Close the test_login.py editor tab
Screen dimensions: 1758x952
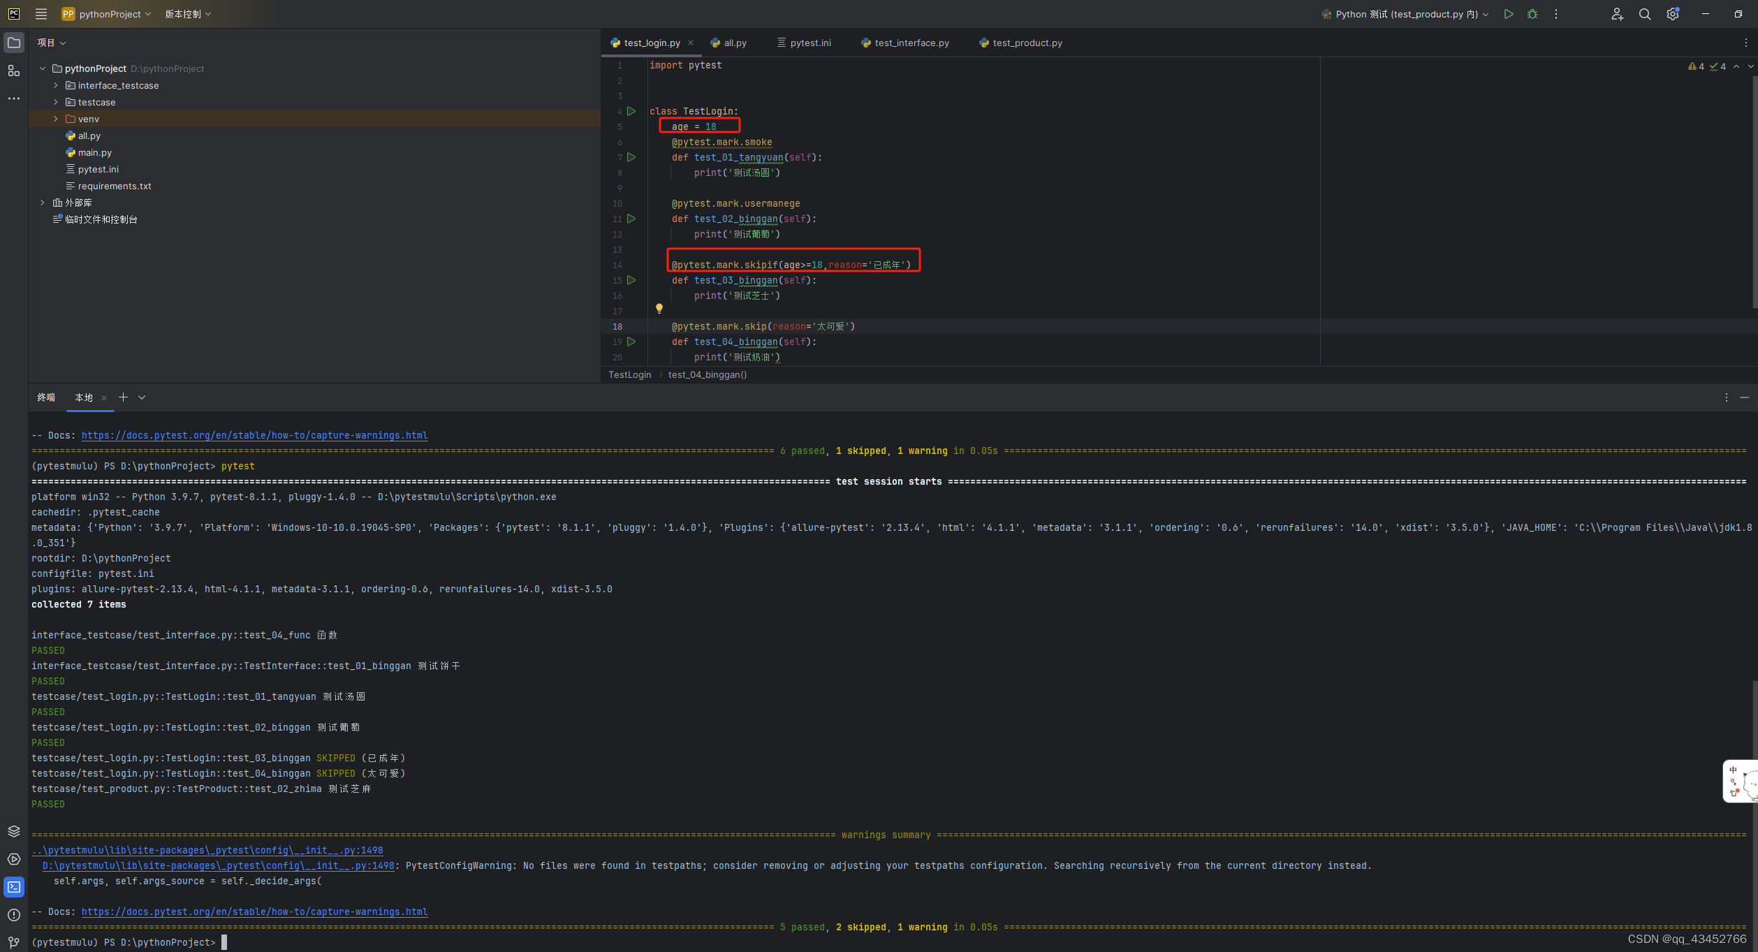pos(691,43)
